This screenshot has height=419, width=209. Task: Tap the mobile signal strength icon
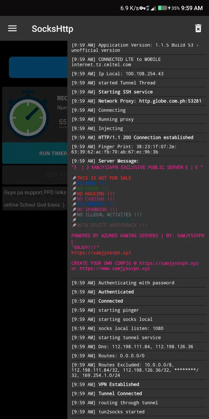pyautogui.click(x=153, y=8)
